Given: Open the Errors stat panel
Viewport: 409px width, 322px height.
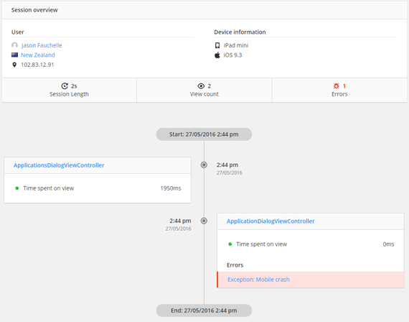Looking at the screenshot, I should coord(339,90).
